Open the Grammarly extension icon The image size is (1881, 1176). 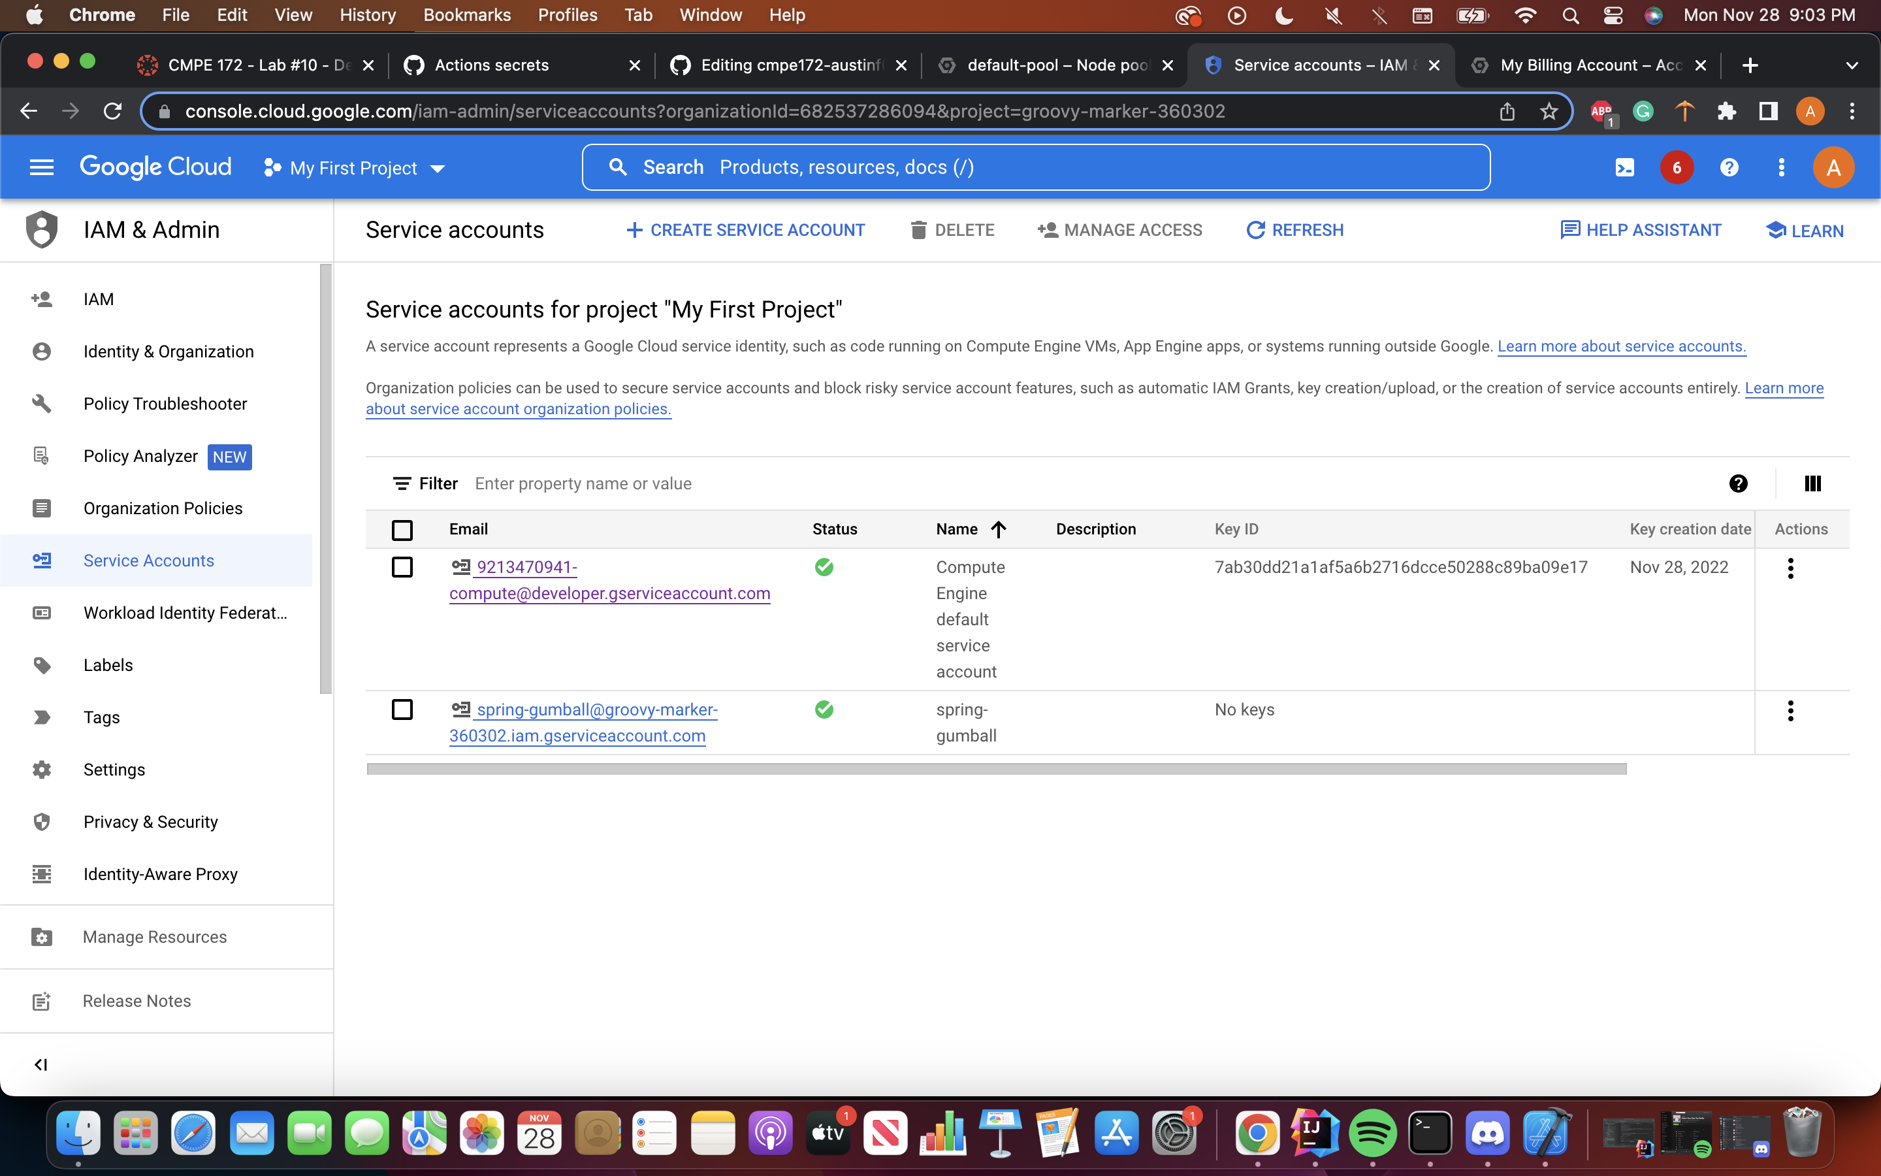pos(1643,111)
